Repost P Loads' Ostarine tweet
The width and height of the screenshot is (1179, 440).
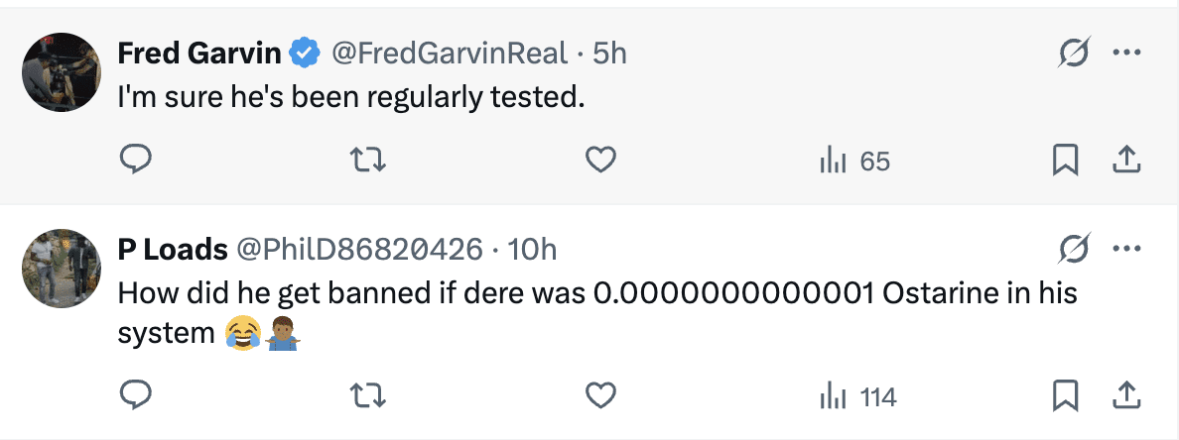click(368, 396)
